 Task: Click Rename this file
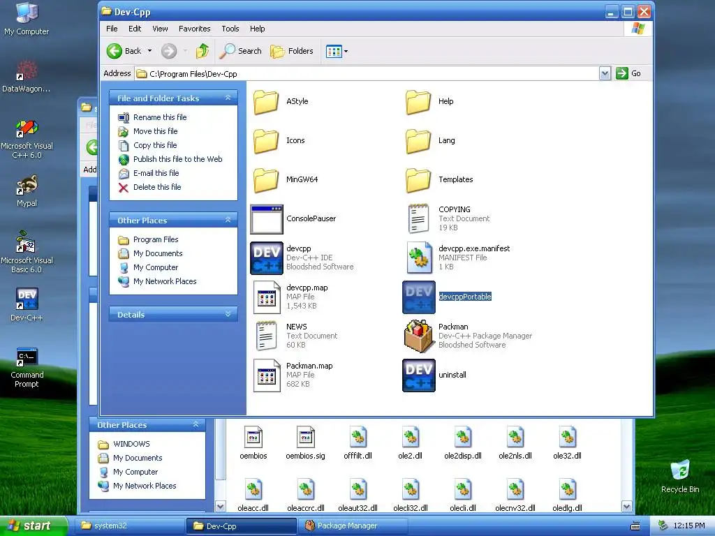click(160, 117)
